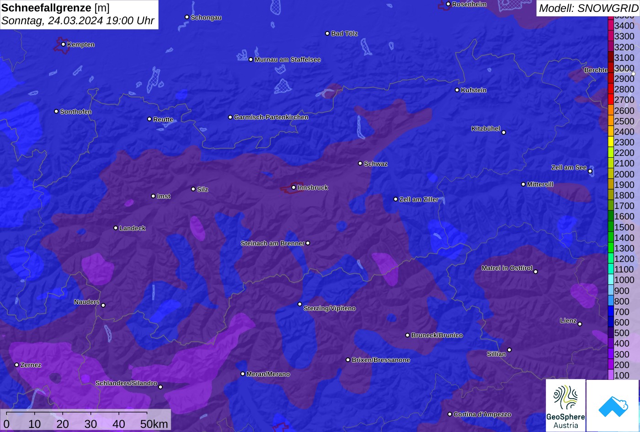Click the Brixen/Bressanone label
Image resolution: width=640 pixels, height=432 pixels.
point(381,360)
